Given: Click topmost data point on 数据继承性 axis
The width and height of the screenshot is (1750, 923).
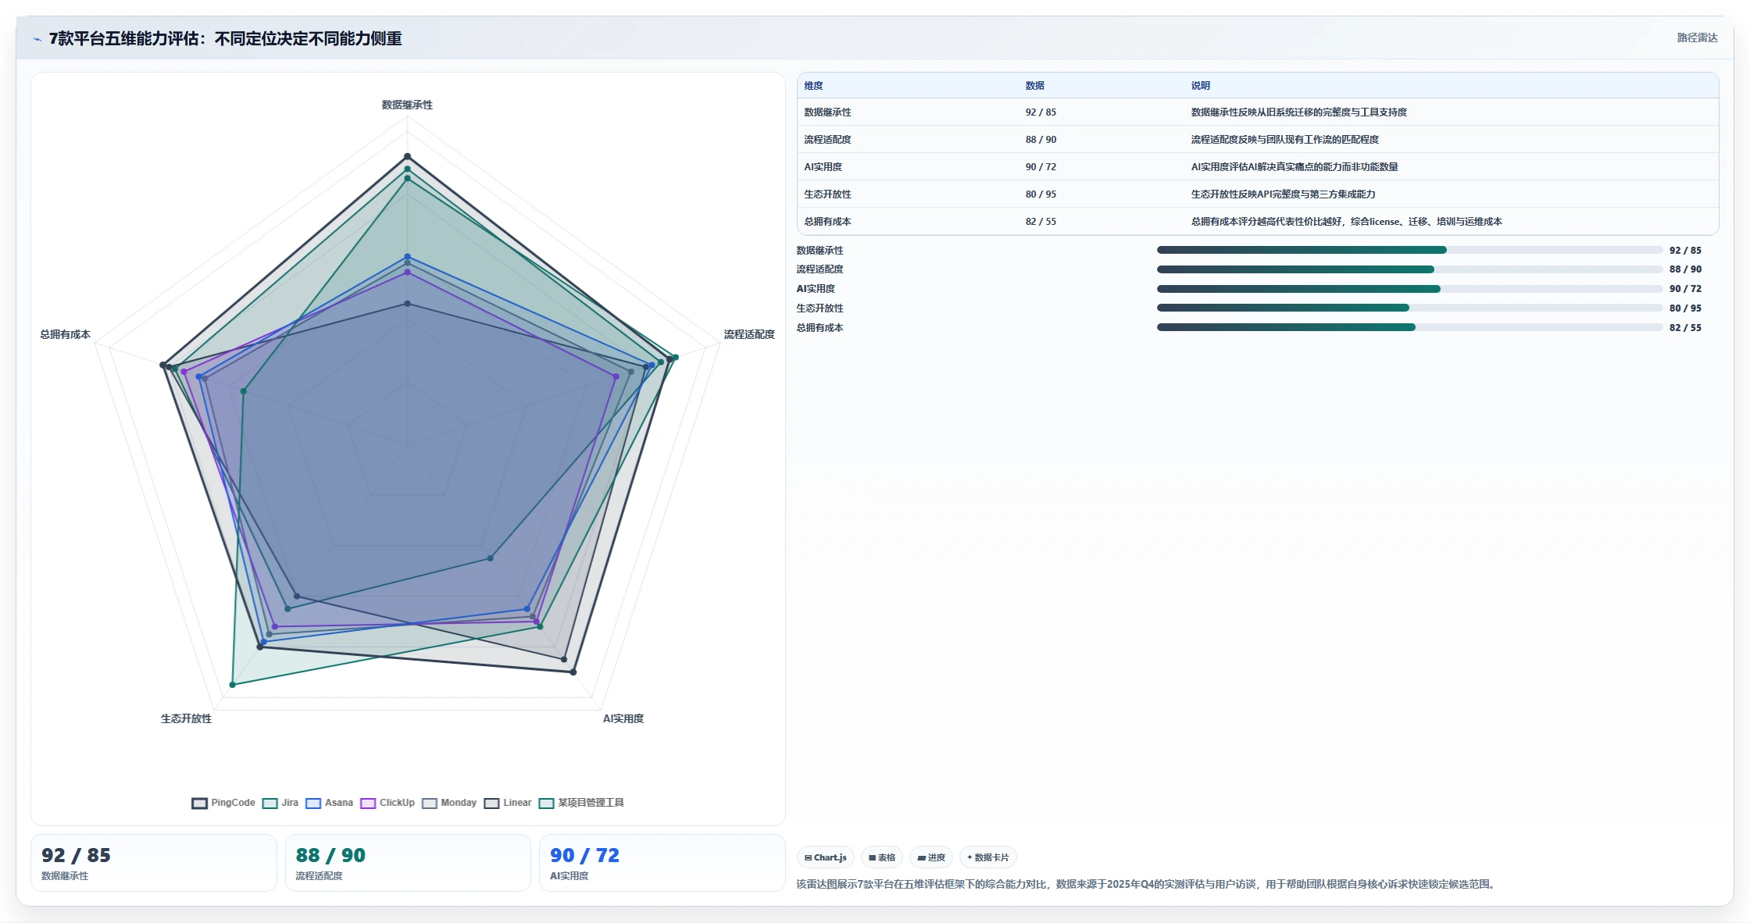Looking at the screenshot, I should [x=407, y=156].
